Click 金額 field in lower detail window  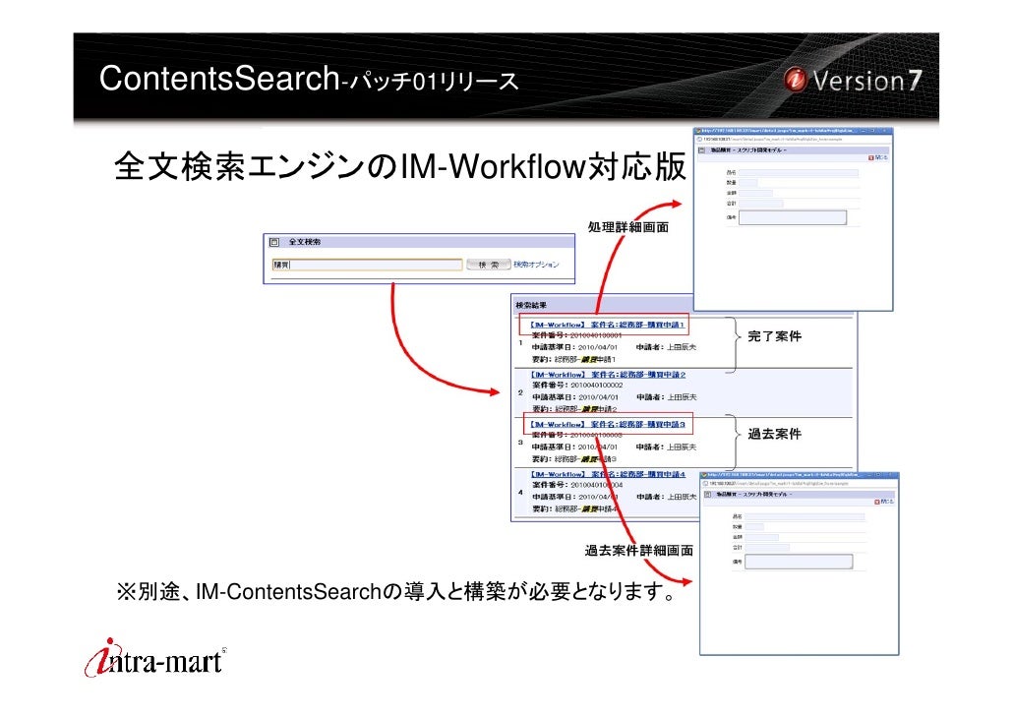[761, 537]
